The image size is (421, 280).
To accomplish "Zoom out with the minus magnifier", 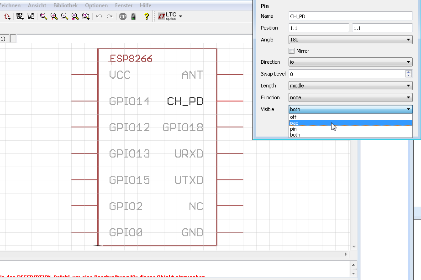I will pos(64,16).
